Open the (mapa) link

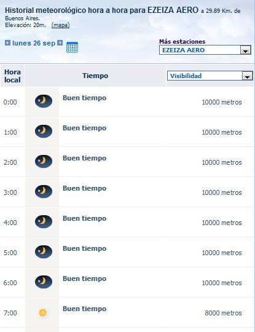[x=60, y=25]
